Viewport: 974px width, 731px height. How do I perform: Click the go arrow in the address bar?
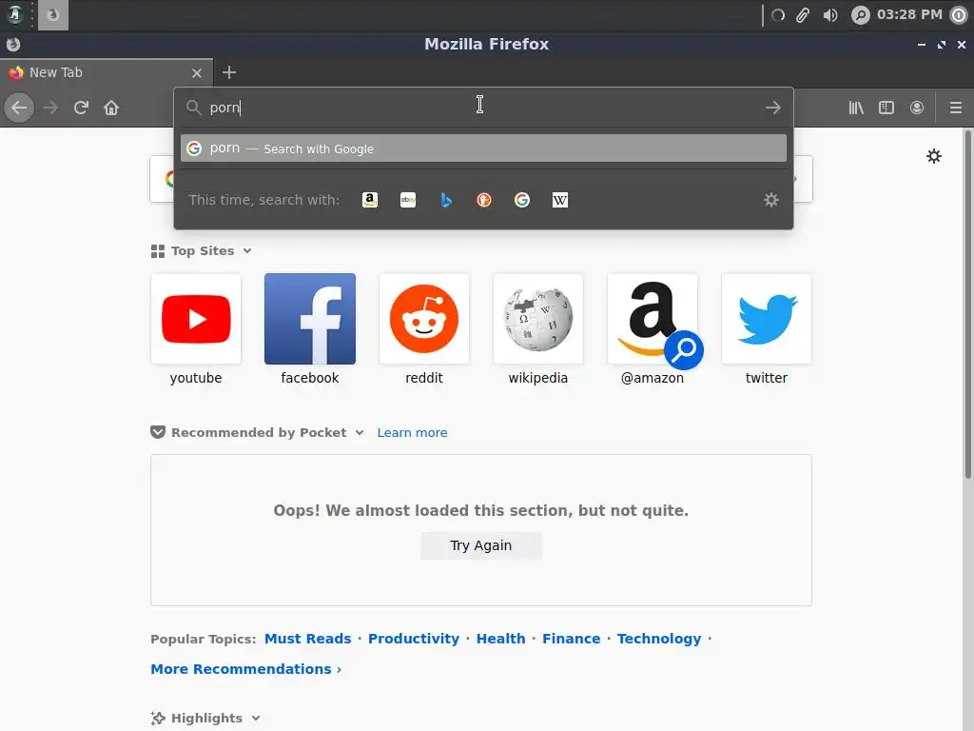(772, 108)
